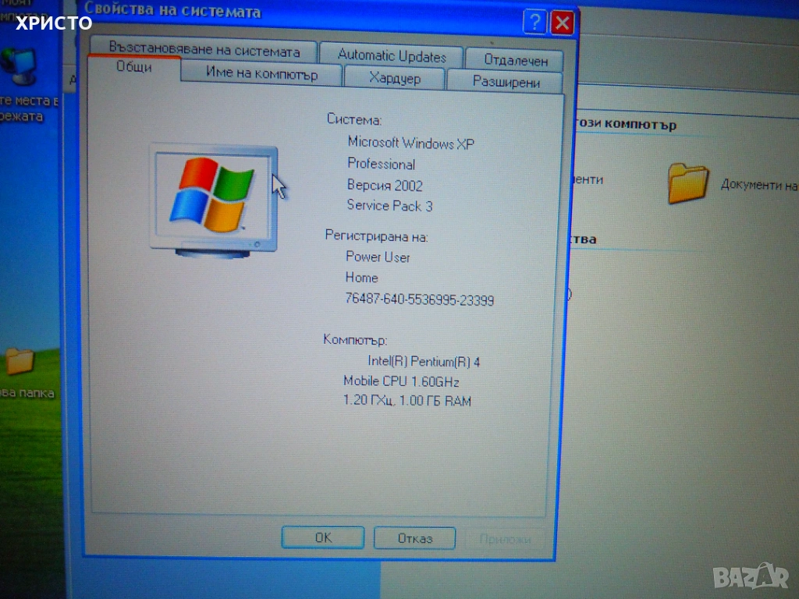Click the Mobile CPU 1.60GHz text
Viewport: 799px width, 599px height.
[401, 381]
